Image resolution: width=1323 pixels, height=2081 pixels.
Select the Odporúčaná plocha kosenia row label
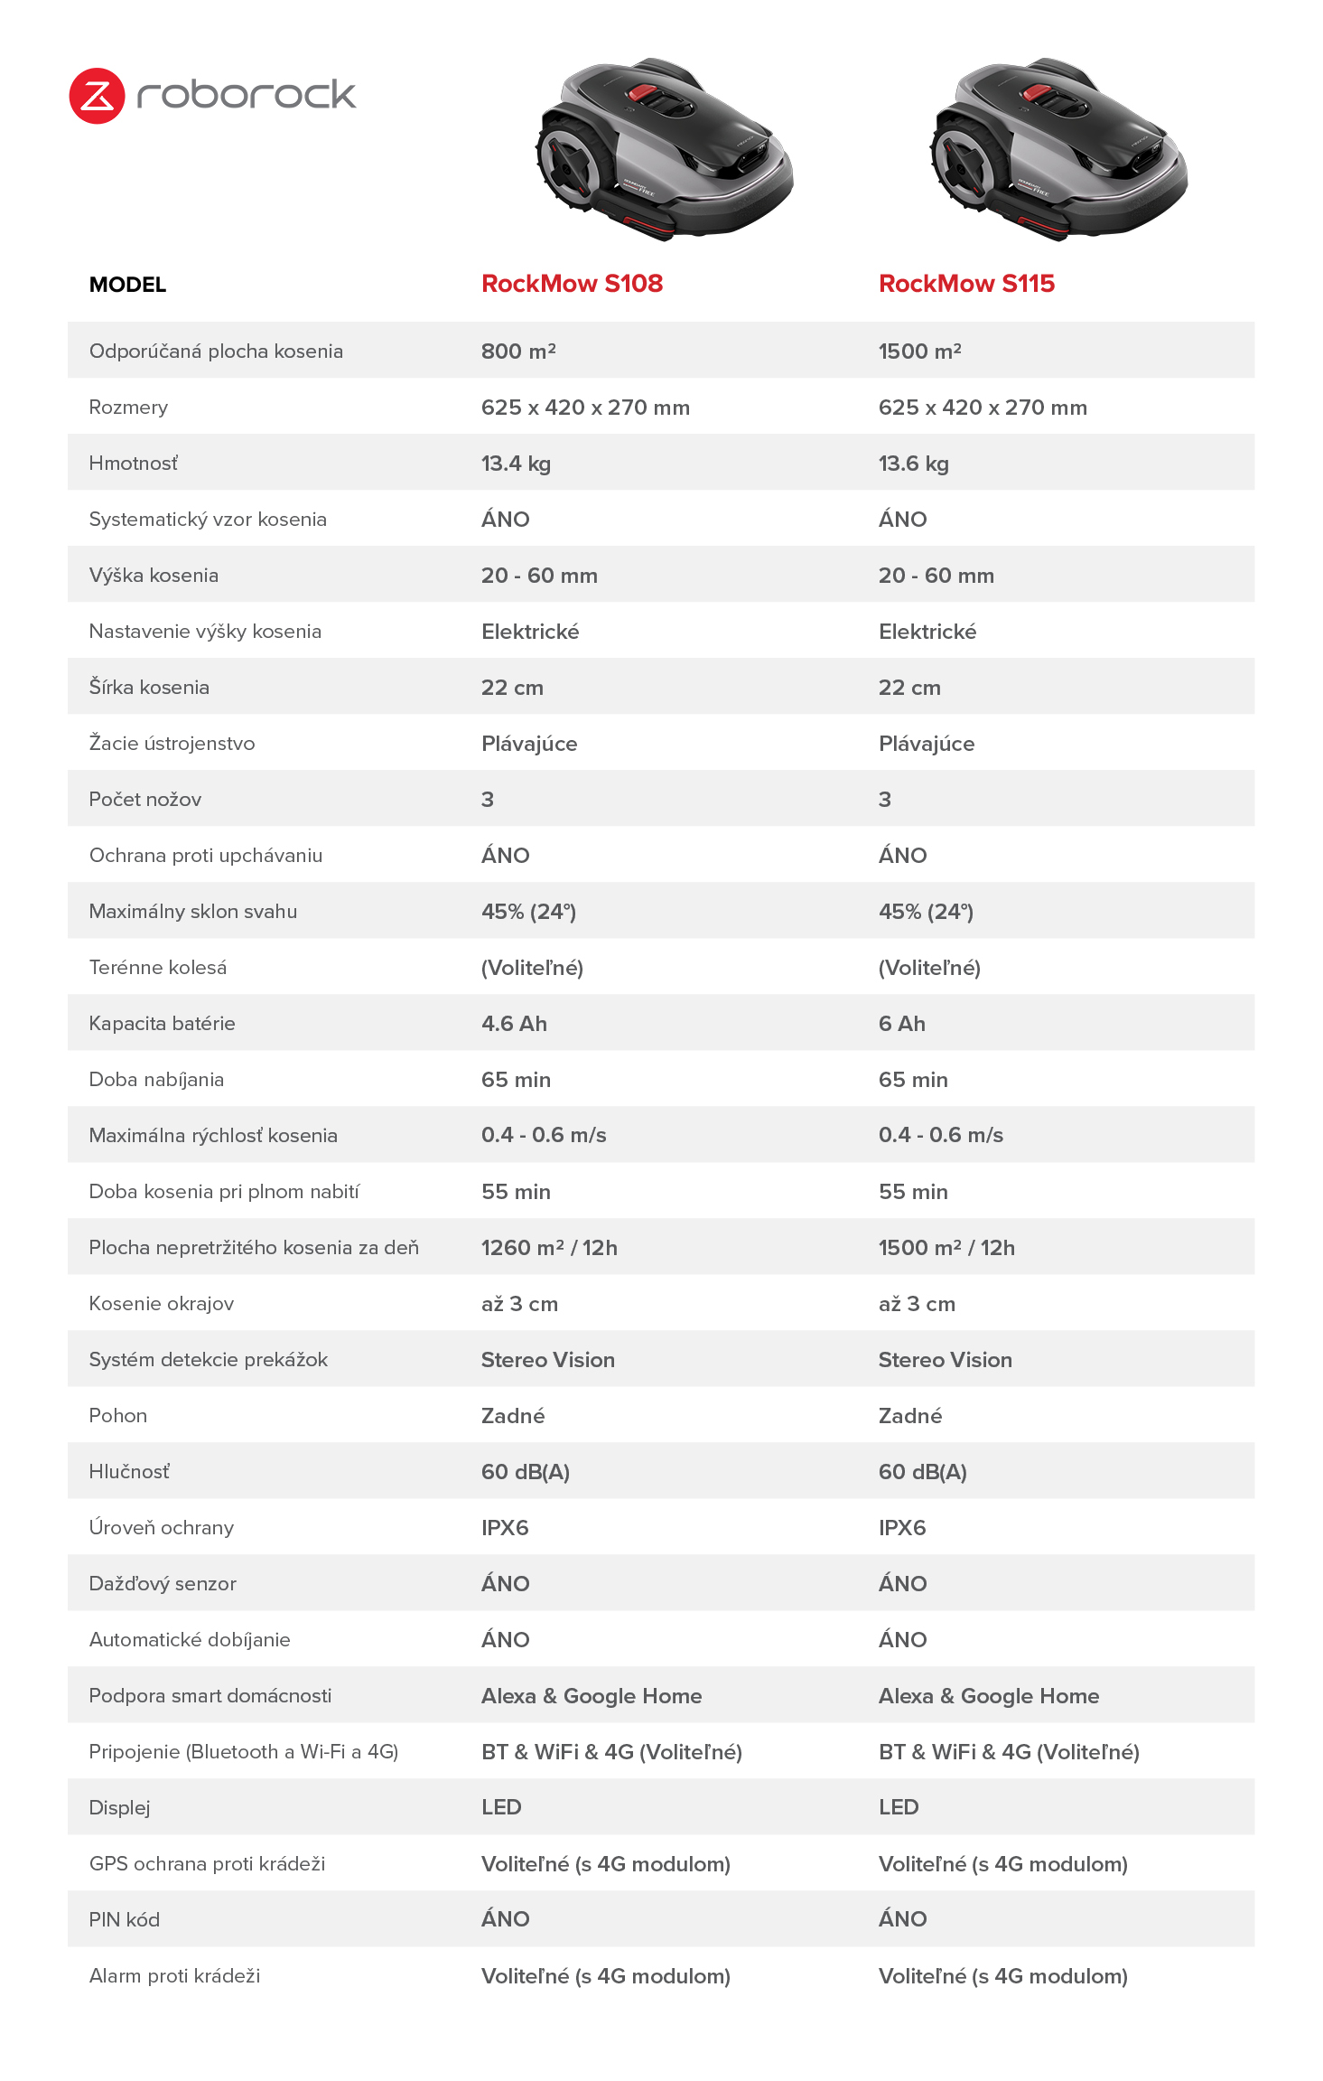[x=216, y=352]
